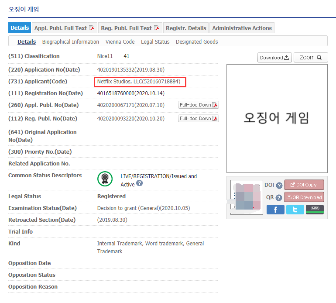Zoom the trademark image
Screen dimensions: 336x303
311,58
